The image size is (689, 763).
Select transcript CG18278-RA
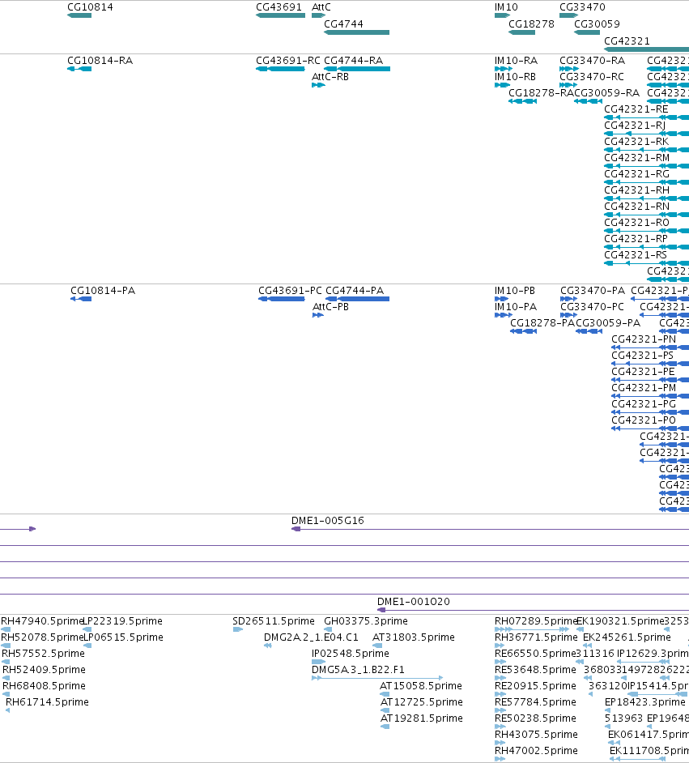point(541,93)
